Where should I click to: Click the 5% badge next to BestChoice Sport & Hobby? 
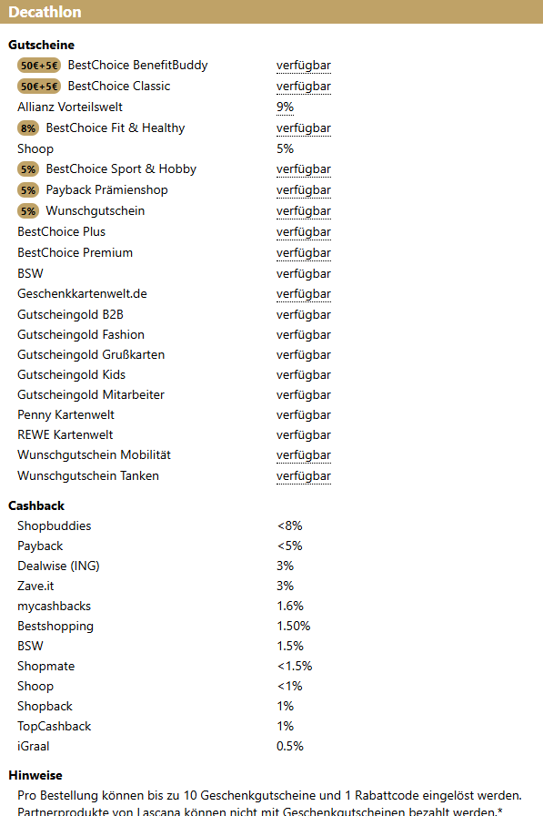[x=28, y=169]
